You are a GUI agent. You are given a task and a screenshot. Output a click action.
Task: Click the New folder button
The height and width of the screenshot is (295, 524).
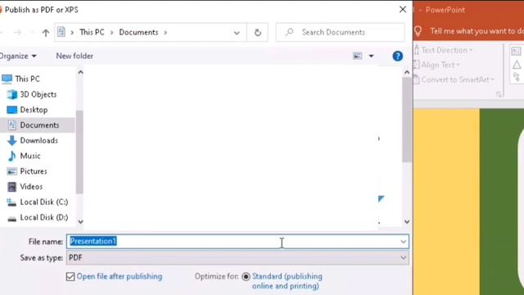[x=75, y=56]
